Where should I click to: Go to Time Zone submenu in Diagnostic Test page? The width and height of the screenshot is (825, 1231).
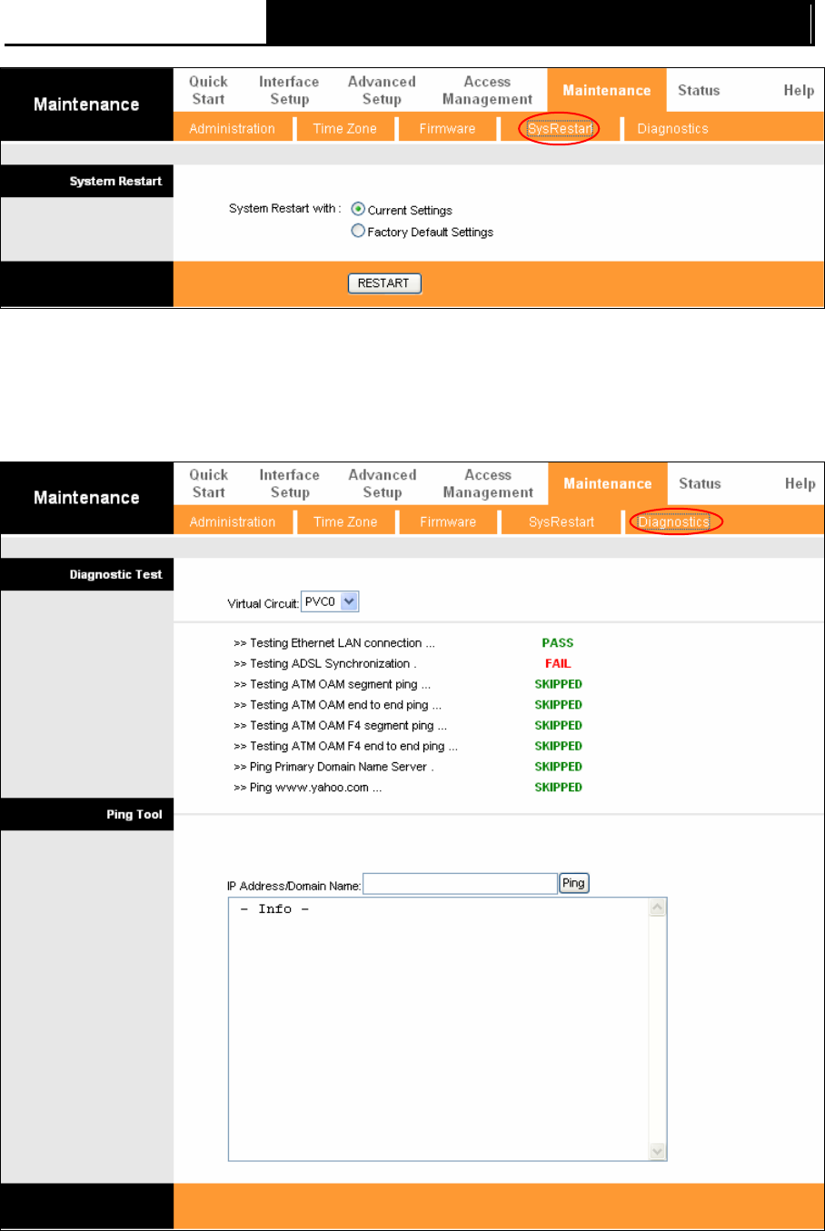click(x=344, y=522)
